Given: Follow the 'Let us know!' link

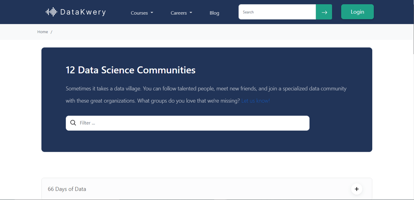Looking at the screenshot, I should coord(255,101).
